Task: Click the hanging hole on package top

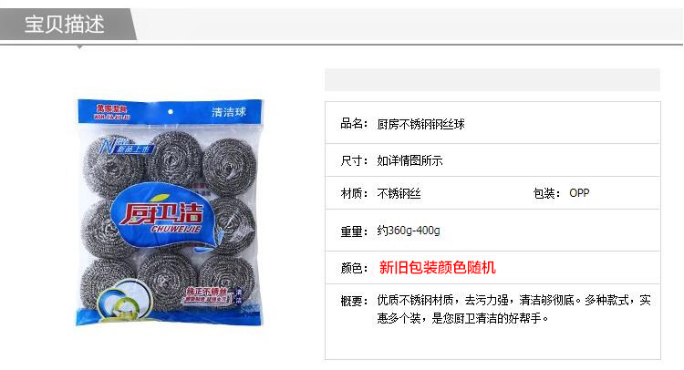Action: [171, 112]
